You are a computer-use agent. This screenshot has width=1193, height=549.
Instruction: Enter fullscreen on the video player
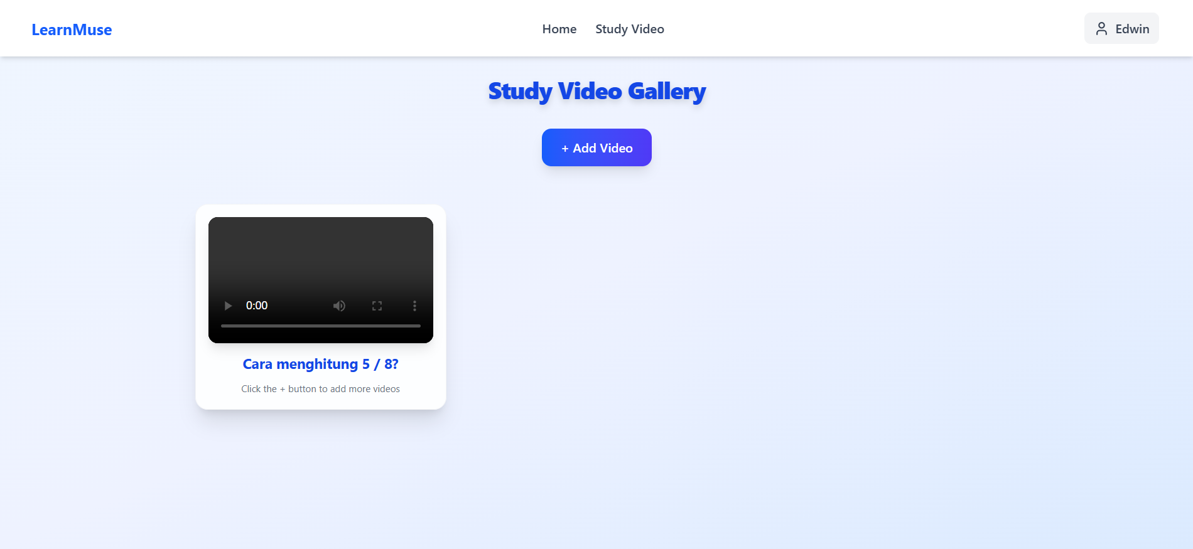click(377, 306)
